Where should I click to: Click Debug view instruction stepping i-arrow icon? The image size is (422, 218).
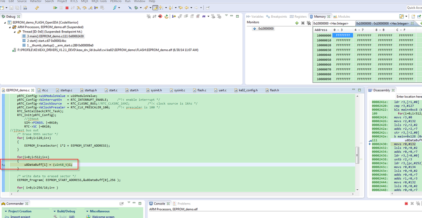click(x=174, y=16)
